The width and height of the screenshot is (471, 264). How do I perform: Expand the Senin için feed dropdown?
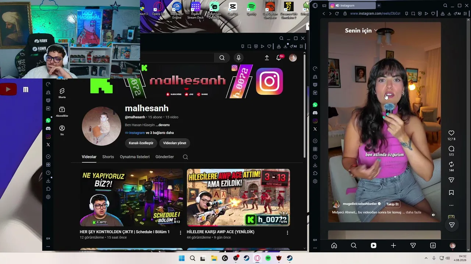376,30
